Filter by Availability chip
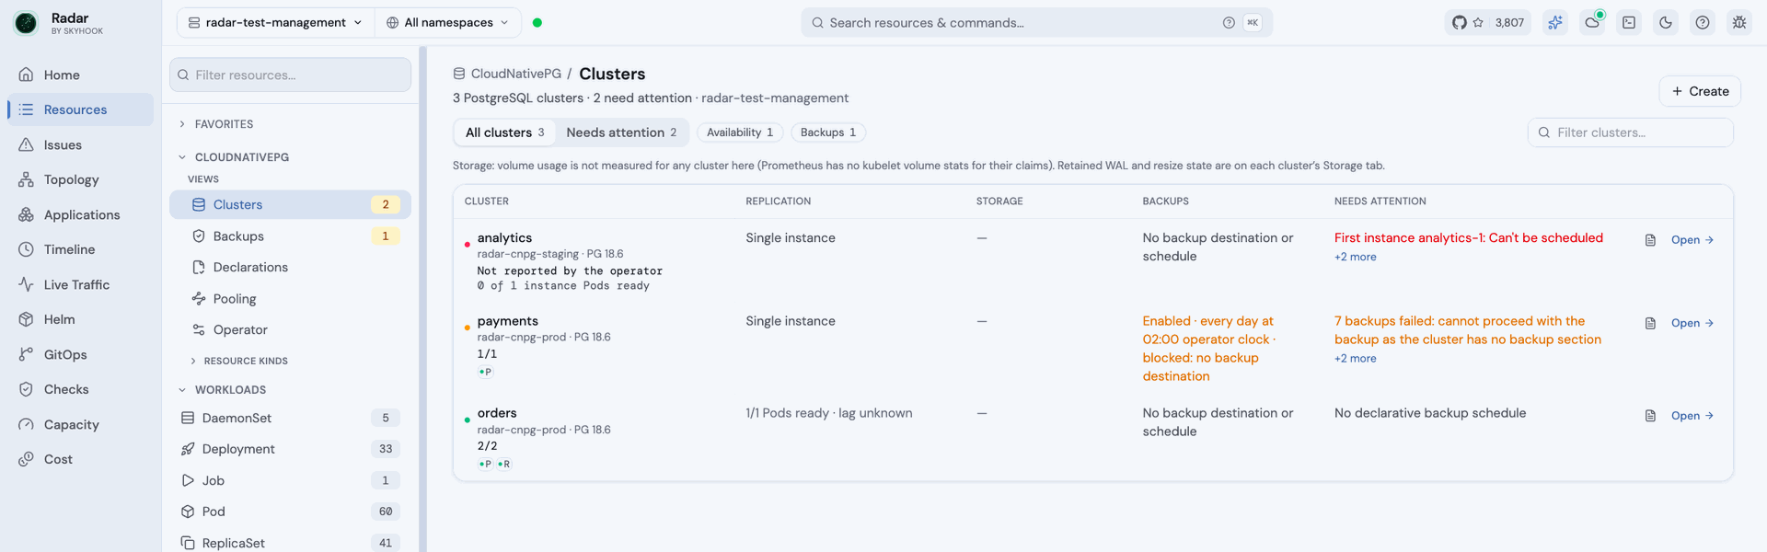1767x552 pixels. [740, 132]
